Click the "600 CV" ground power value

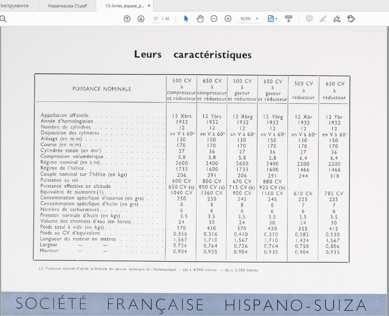pos(181,181)
